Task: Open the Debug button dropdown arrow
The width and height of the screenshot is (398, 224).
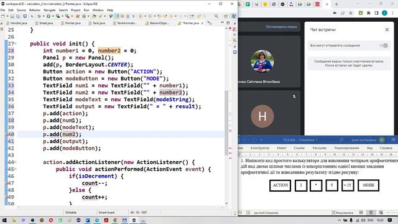Action: (44, 16)
